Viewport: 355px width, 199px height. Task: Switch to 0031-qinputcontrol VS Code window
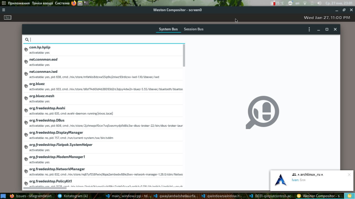coord(272,196)
